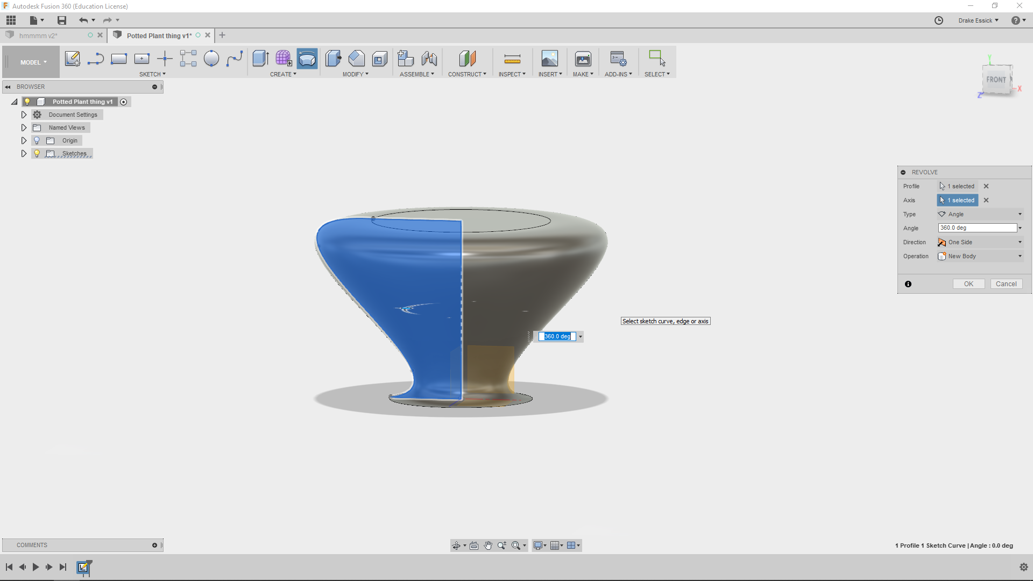Image resolution: width=1033 pixels, height=581 pixels.
Task: Clear the Profile selection
Action: [986, 186]
